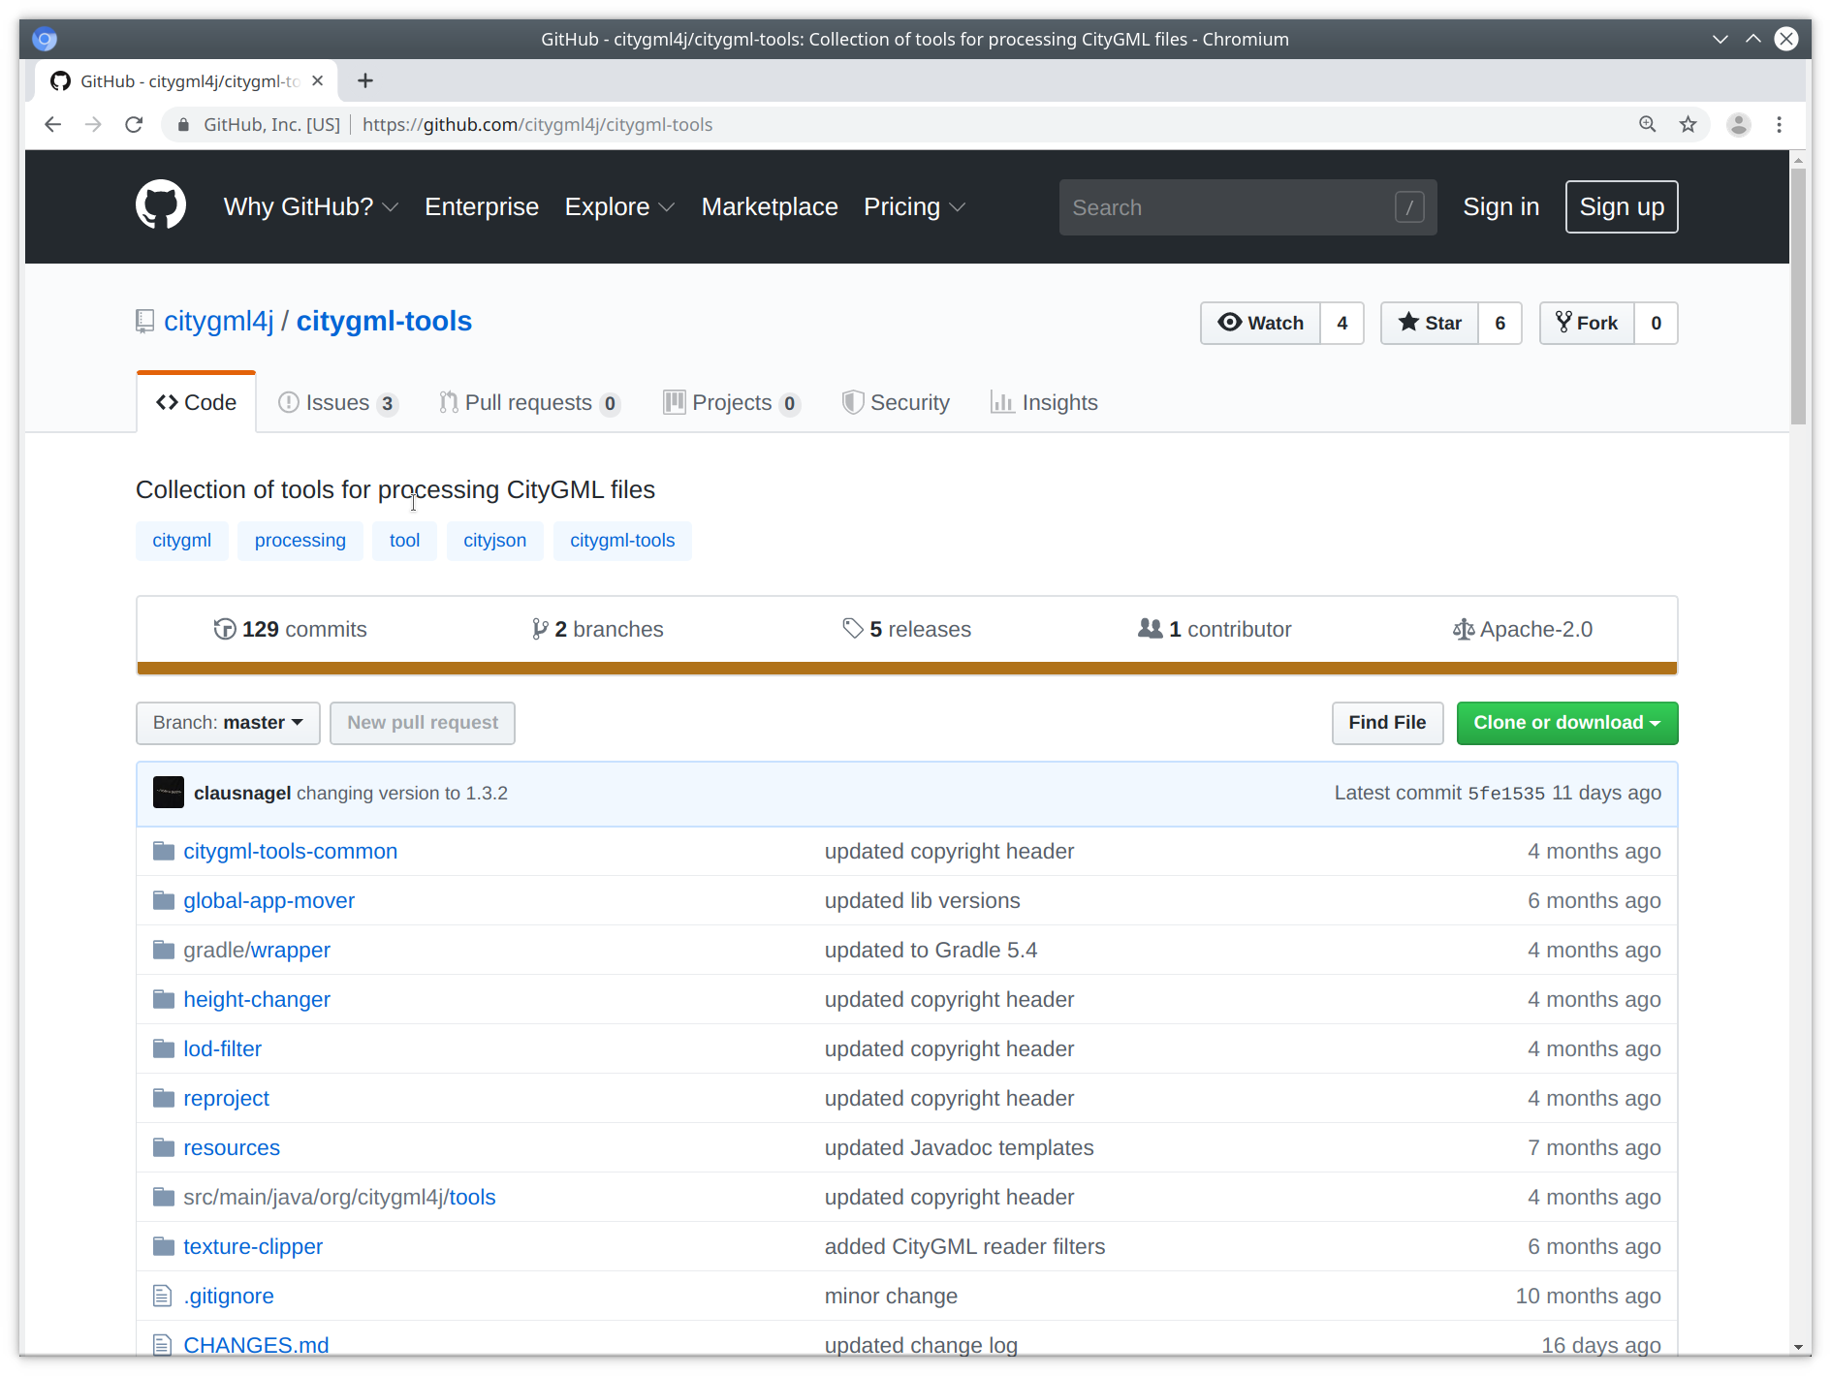Open the citygml4j owner link

(x=219, y=322)
